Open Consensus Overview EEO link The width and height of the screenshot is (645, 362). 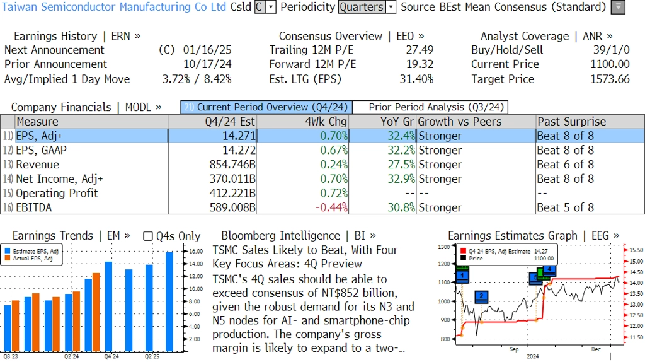(x=351, y=36)
